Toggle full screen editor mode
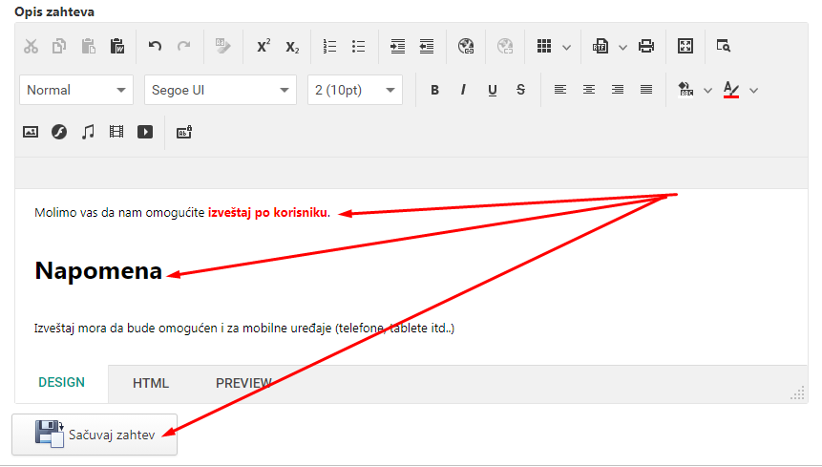The image size is (822, 467). click(x=685, y=46)
